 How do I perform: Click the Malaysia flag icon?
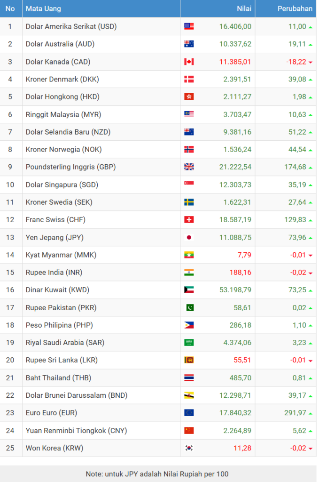(189, 114)
